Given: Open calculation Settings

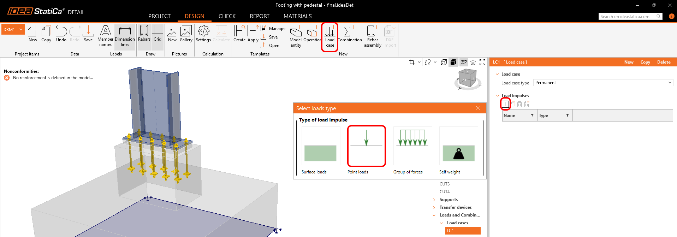Looking at the screenshot, I should (x=203, y=34).
